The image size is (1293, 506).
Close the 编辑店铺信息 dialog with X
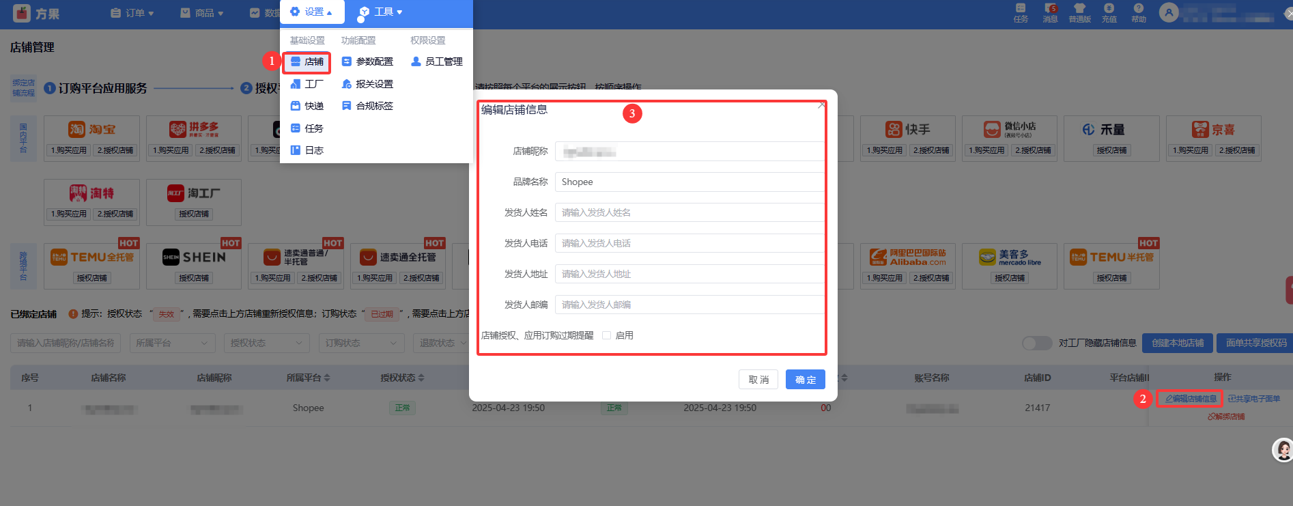(x=821, y=105)
